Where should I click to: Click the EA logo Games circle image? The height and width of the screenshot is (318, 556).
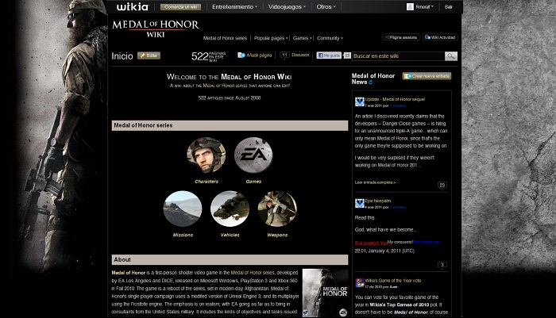(x=253, y=155)
